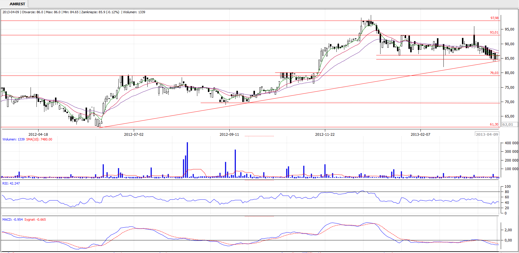Click the 95,00 price axis tick
The width and height of the screenshot is (519, 253).
[x=510, y=29]
